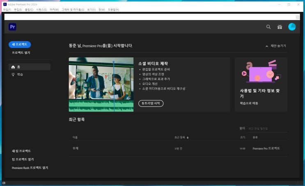This screenshot has width=305, height=186.
Task: Click the Premiere Pro logo icon
Action: tap(12, 27)
